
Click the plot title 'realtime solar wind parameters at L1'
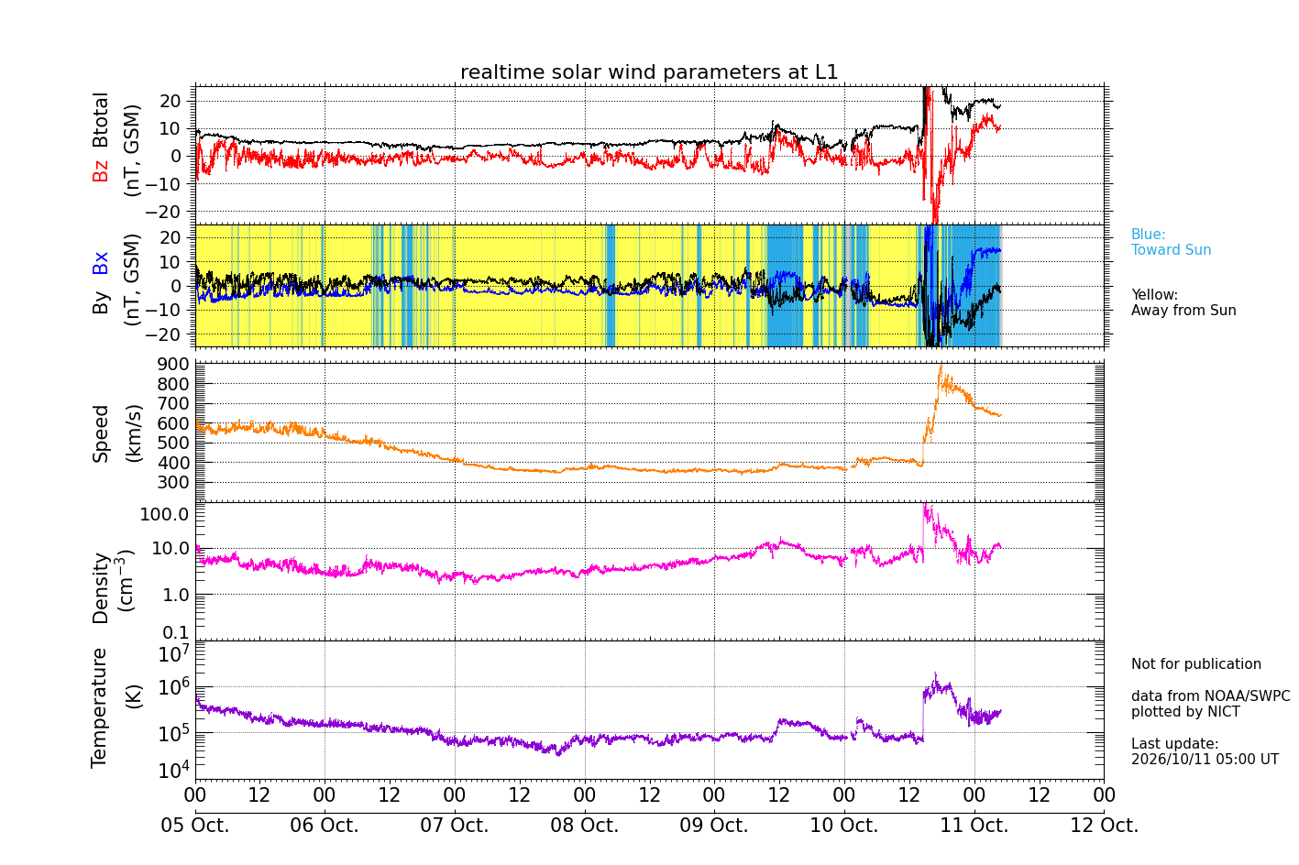coord(649,72)
